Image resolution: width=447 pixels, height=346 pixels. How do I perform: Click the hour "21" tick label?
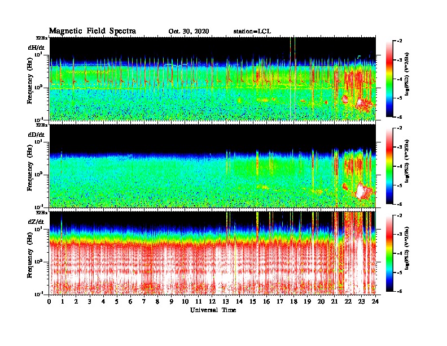334,301
